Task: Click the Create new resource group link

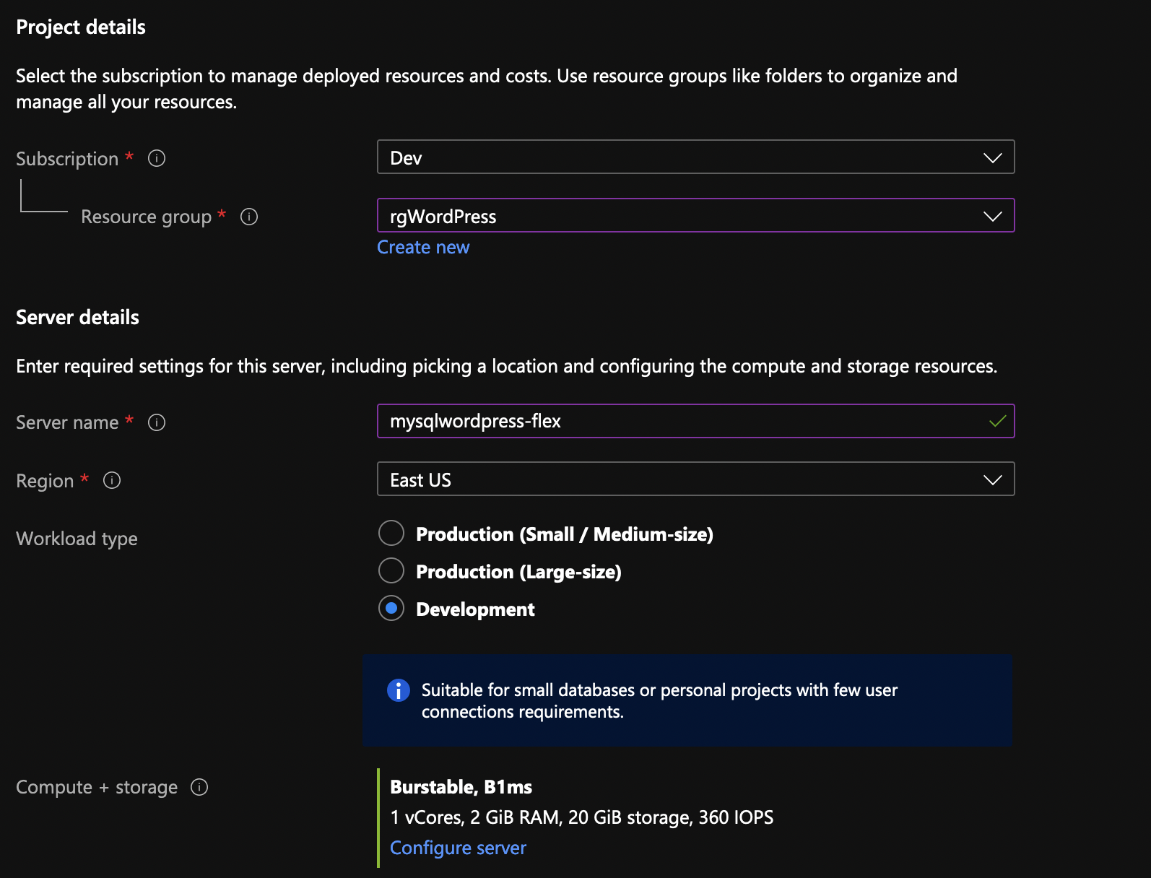Action: [x=423, y=247]
